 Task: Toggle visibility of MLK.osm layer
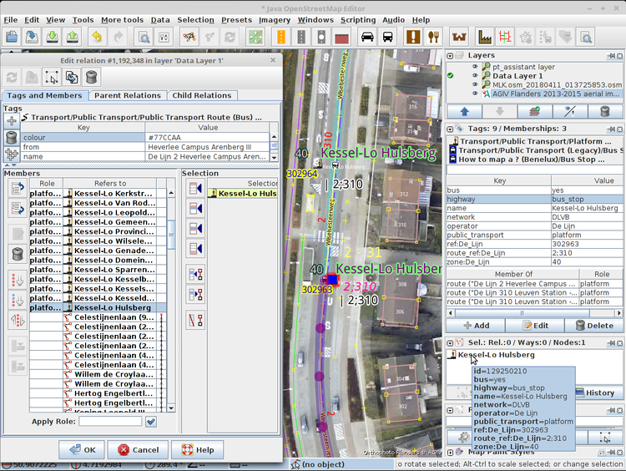pyautogui.click(x=475, y=84)
